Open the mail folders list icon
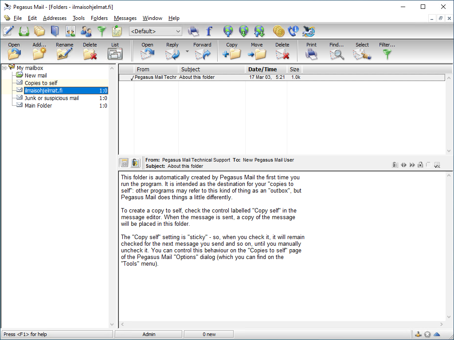The width and height of the screenshot is (454, 340). pos(39,31)
